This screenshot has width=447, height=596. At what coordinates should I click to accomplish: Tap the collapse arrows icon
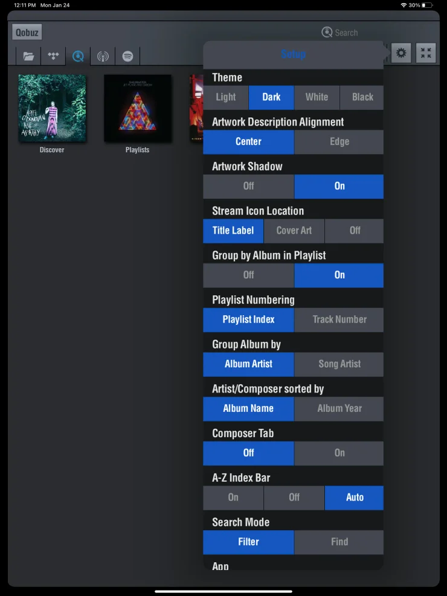pyautogui.click(x=426, y=53)
